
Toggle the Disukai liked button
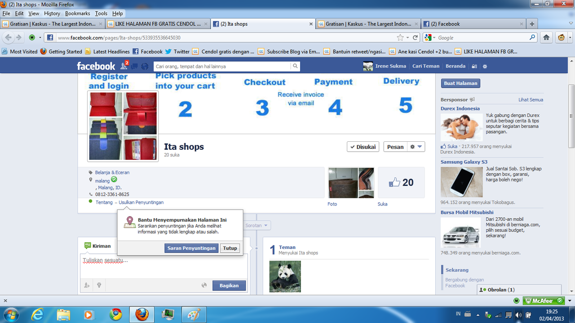(363, 147)
